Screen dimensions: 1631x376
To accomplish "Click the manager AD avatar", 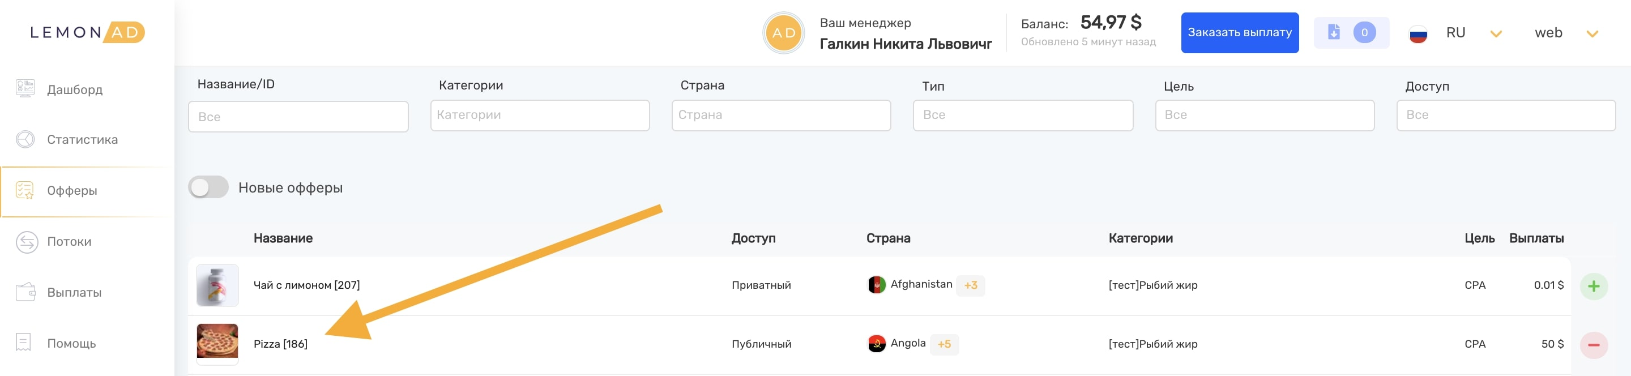I will pos(784,33).
